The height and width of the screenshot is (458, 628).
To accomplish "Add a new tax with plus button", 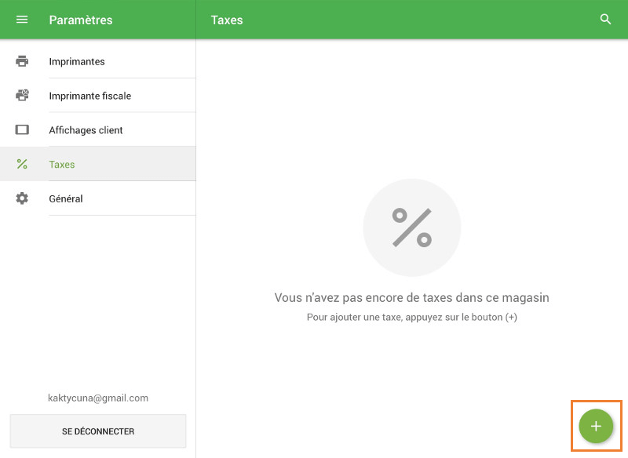I will (596, 426).
